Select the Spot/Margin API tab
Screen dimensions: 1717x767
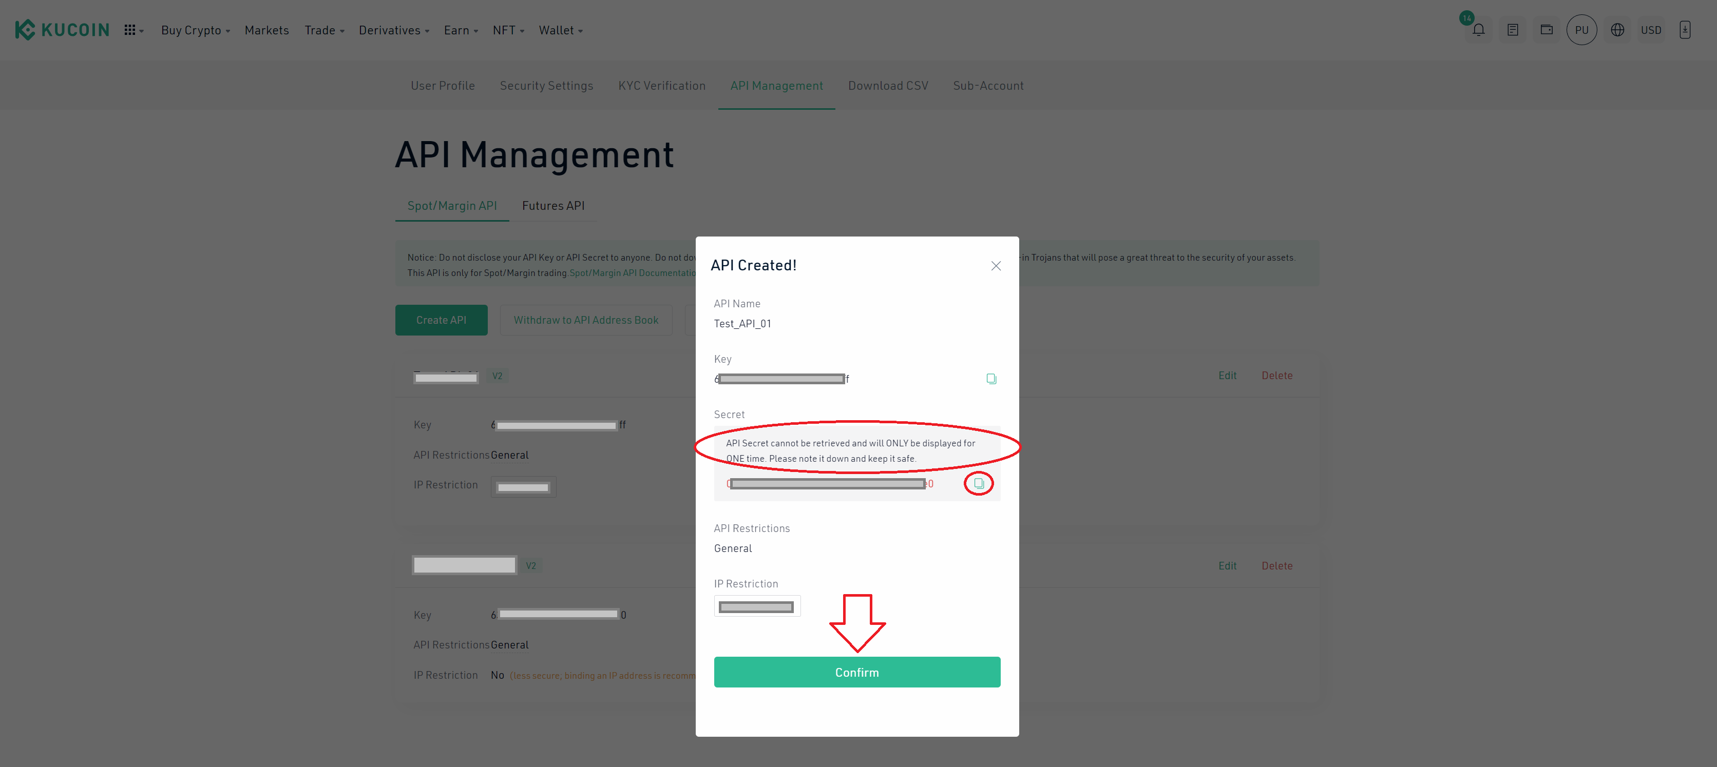coord(452,206)
